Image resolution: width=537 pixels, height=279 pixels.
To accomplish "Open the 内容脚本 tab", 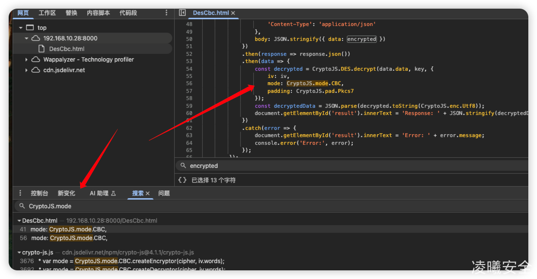I will tap(98, 13).
